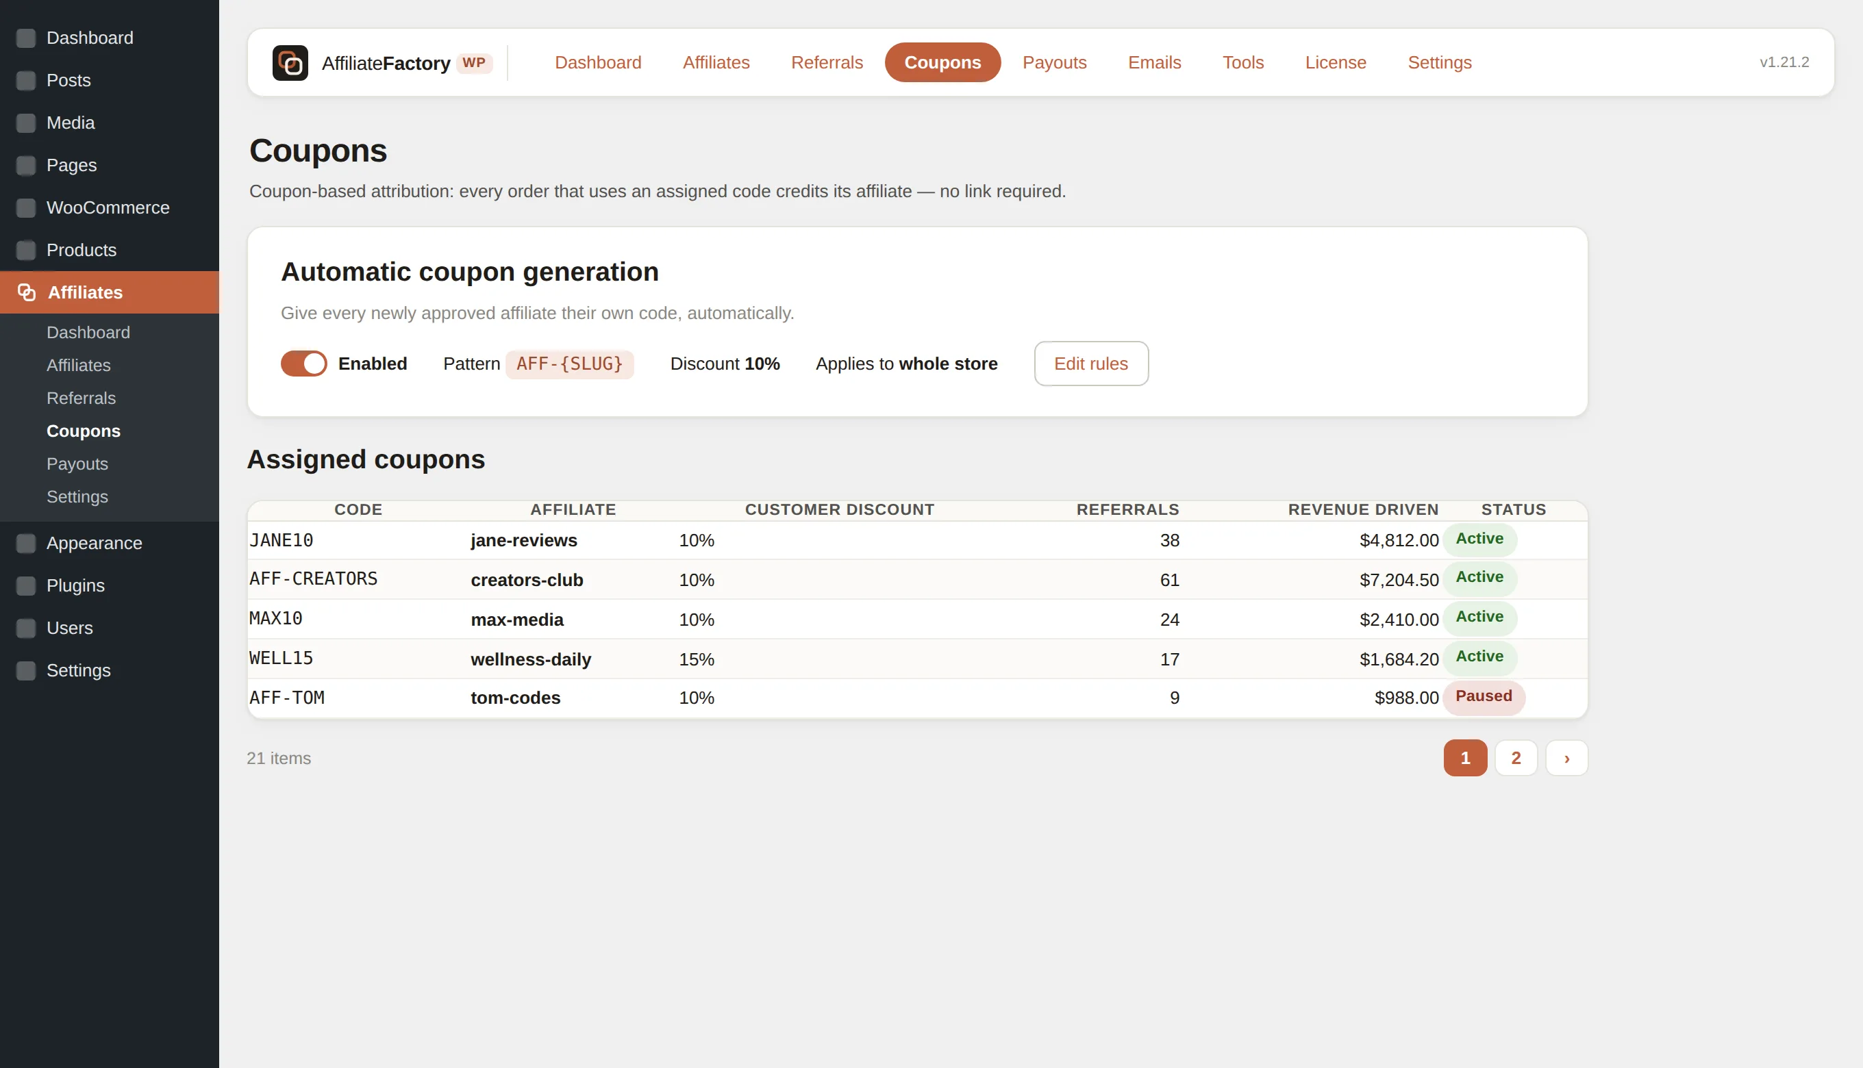
Task: Click the Paused status badge for AFF-TOM
Action: pos(1484,697)
